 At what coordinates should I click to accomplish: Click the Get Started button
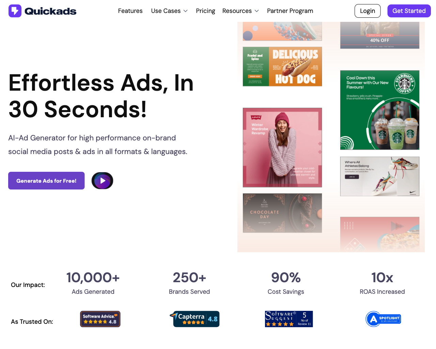tap(409, 11)
